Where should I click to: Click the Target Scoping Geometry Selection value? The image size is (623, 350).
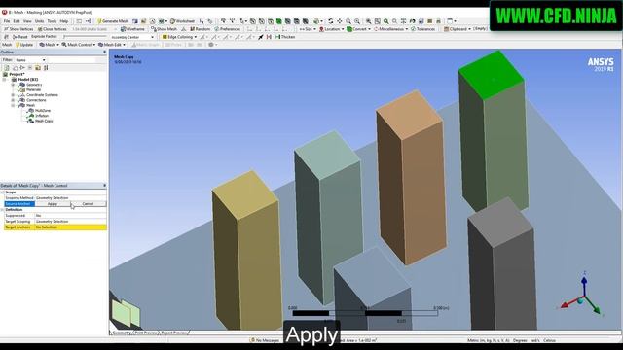click(x=71, y=222)
